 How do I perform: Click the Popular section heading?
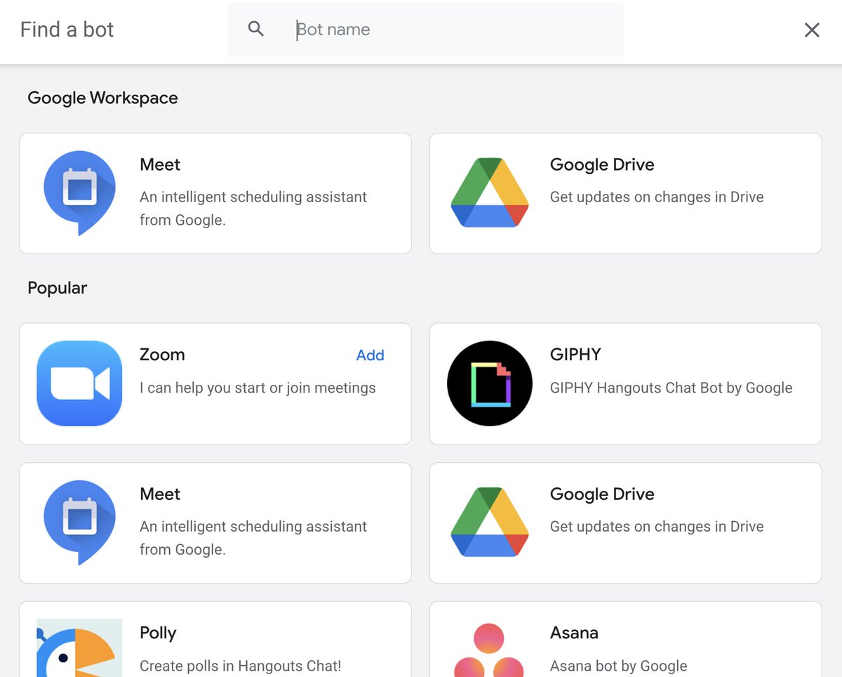[x=58, y=288]
